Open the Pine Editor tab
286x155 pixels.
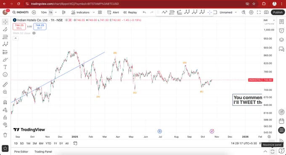coord(21,152)
